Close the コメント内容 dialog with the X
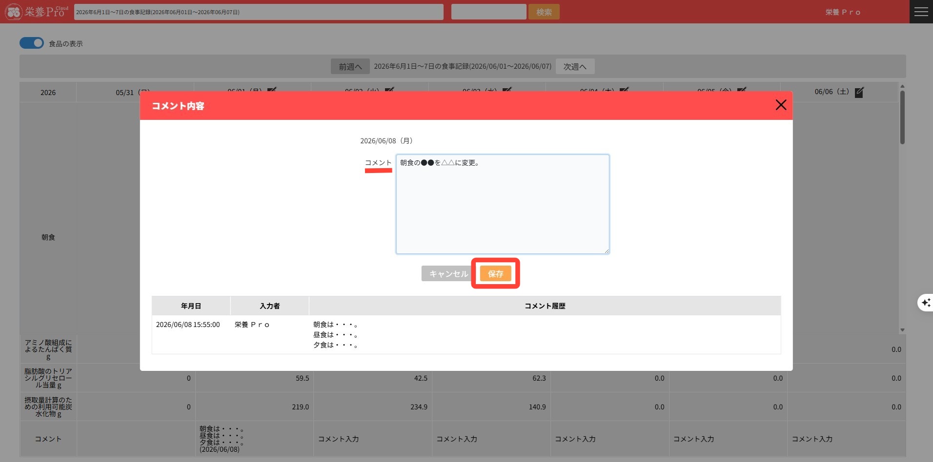The image size is (933, 462). [781, 105]
